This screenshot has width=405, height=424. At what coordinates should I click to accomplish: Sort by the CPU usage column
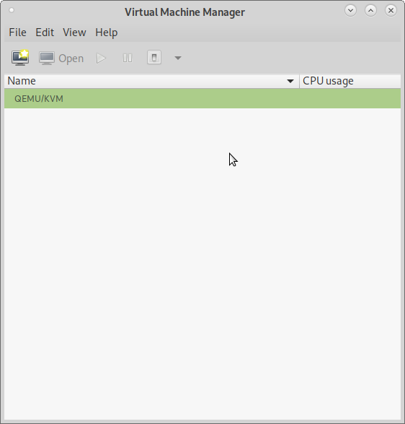point(350,81)
